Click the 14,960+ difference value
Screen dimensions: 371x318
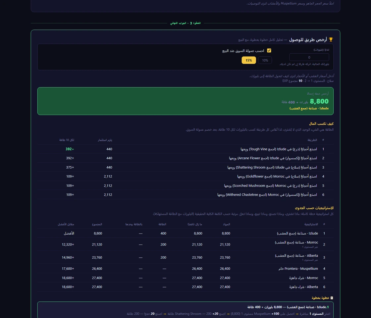pyautogui.click(x=68, y=257)
